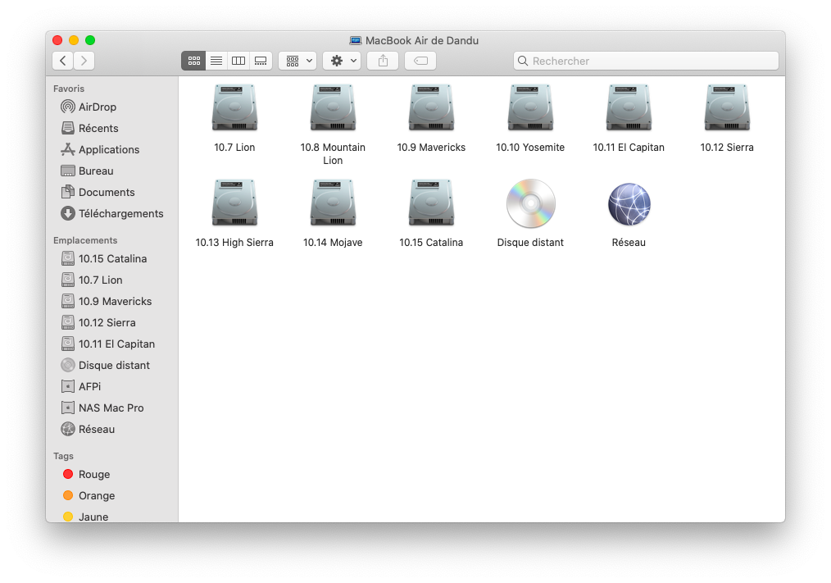Minimize the Finder window
831x583 pixels.
coord(75,40)
